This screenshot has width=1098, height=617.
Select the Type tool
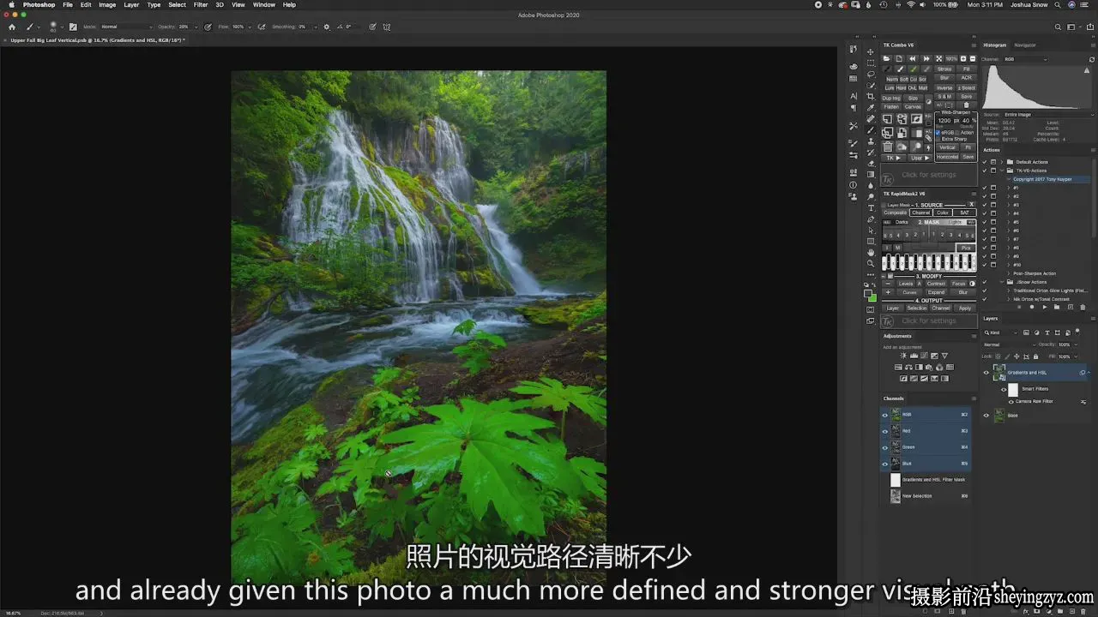pyautogui.click(x=871, y=207)
